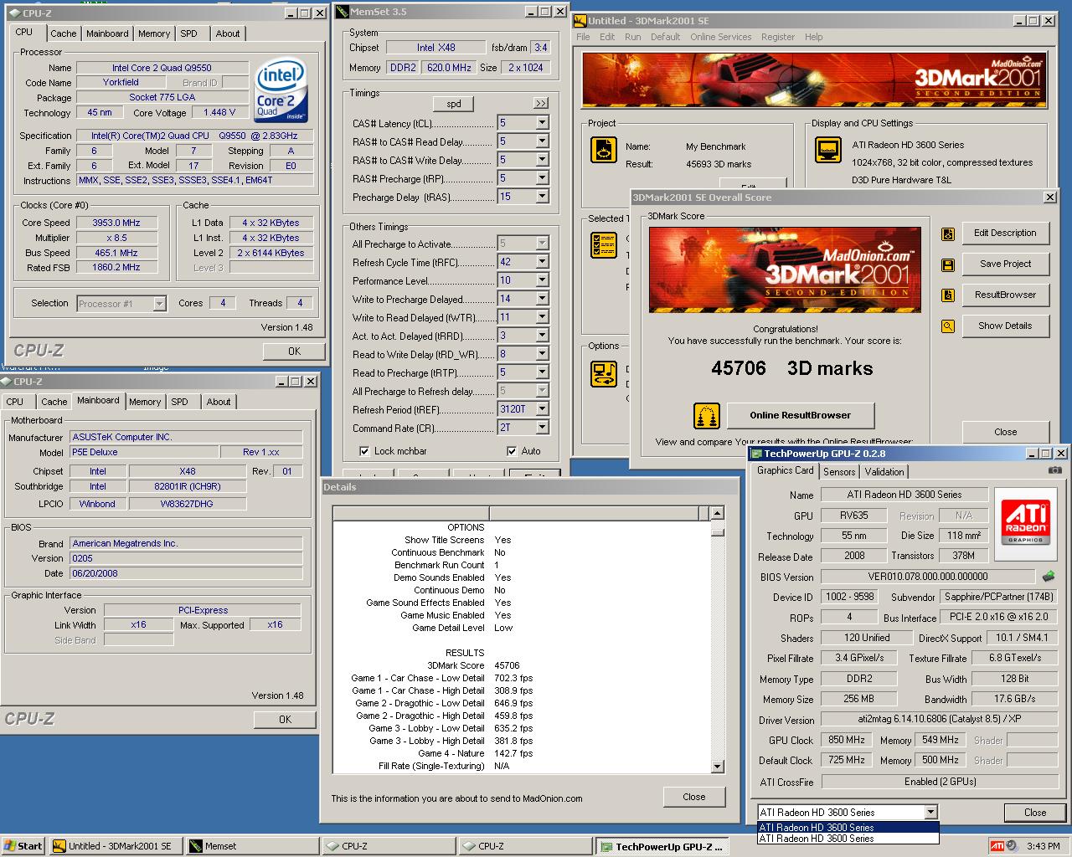Screen dimensions: 1072x857
Task: Click the Details list scroll down arrow
Action: (x=718, y=767)
